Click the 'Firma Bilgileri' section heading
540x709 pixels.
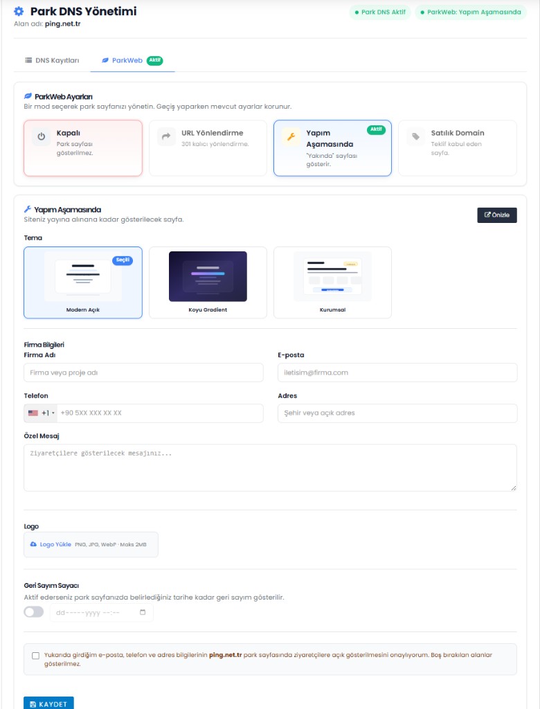click(x=44, y=345)
